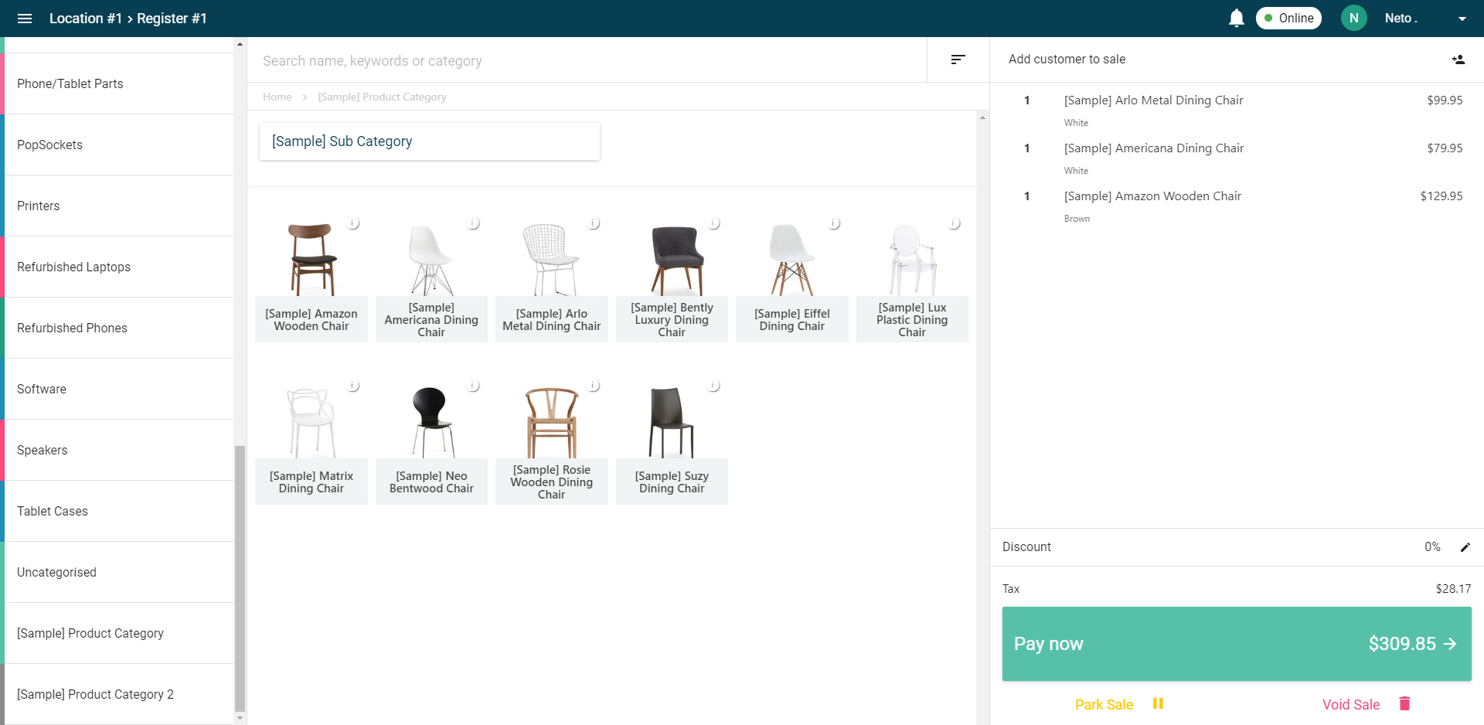
Task: Open Refurbished Laptops category
Action: [117, 267]
